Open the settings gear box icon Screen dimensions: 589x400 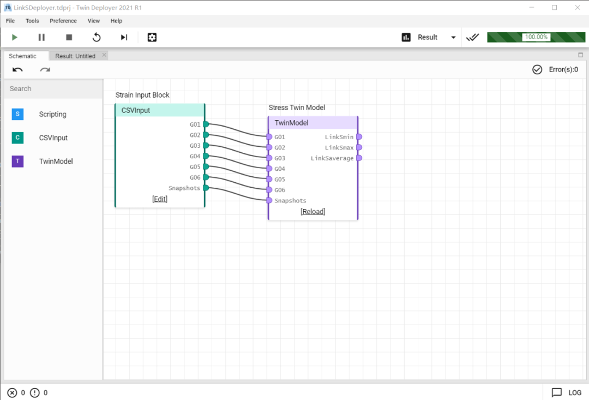click(x=152, y=37)
